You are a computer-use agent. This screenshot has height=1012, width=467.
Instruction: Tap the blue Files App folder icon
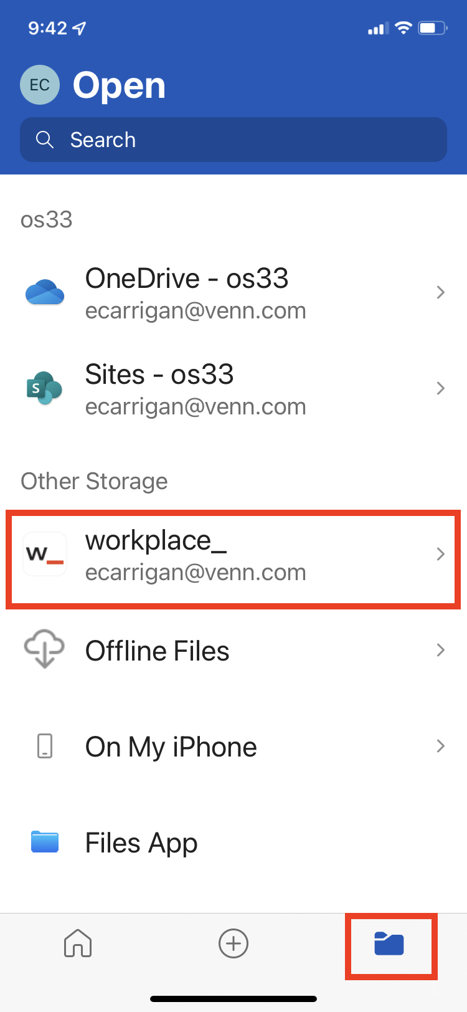point(45,842)
